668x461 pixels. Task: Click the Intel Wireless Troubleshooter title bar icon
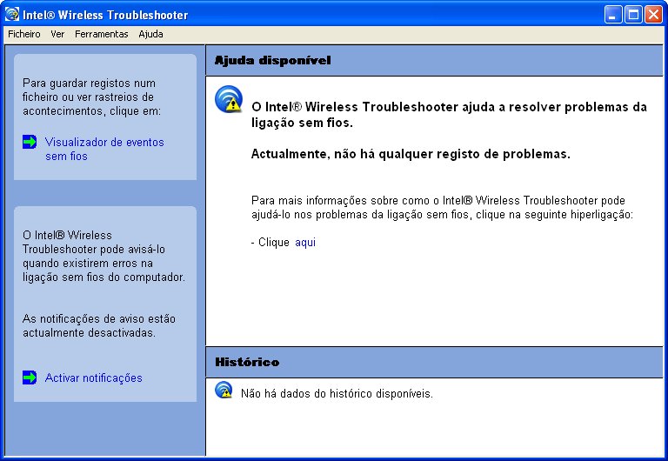12,14
